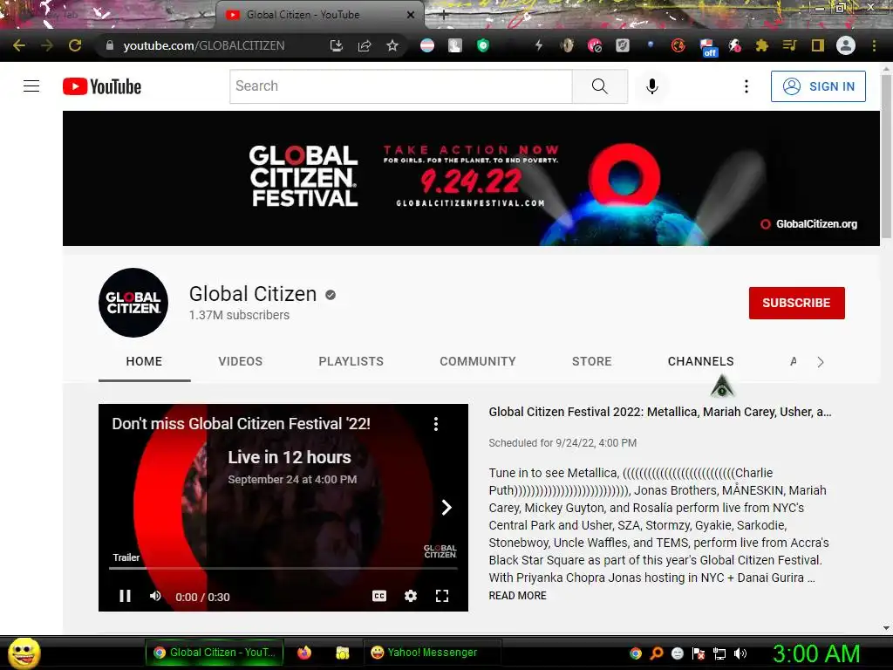Open the Global Citizen channel avatar

[x=133, y=303]
